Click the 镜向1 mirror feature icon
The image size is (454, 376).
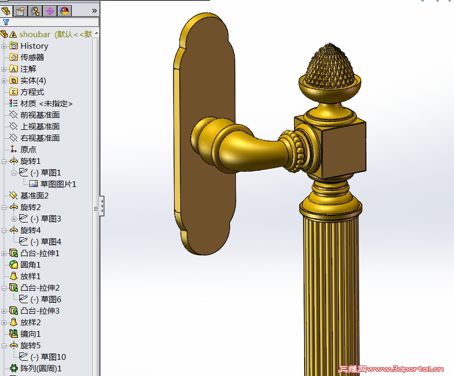(x=13, y=334)
